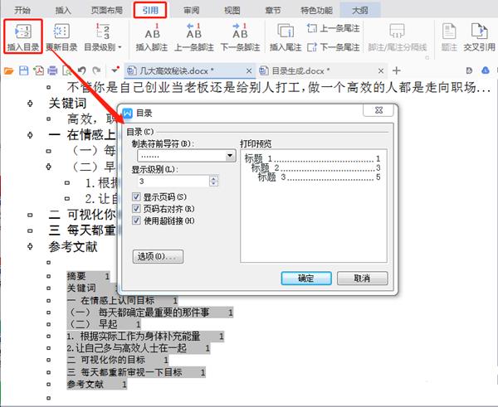This screenshot has height=407, width=498.
Task: Collapse the 一 在情感上 outline heading
Action: click(x=30, y=135)
